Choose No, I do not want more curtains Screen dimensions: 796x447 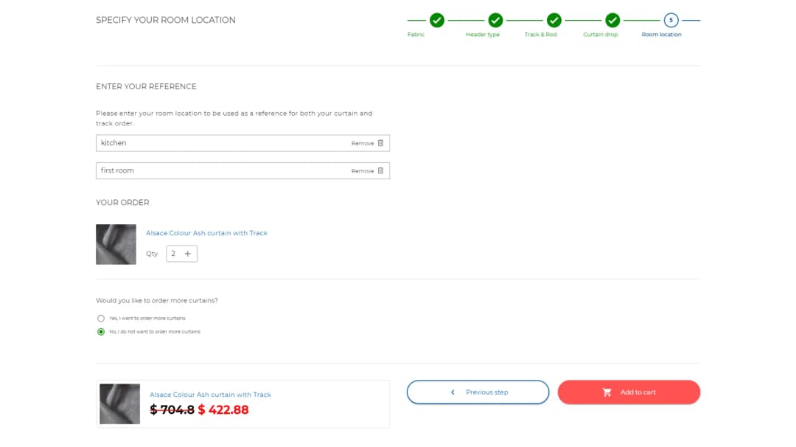point(100,332)
